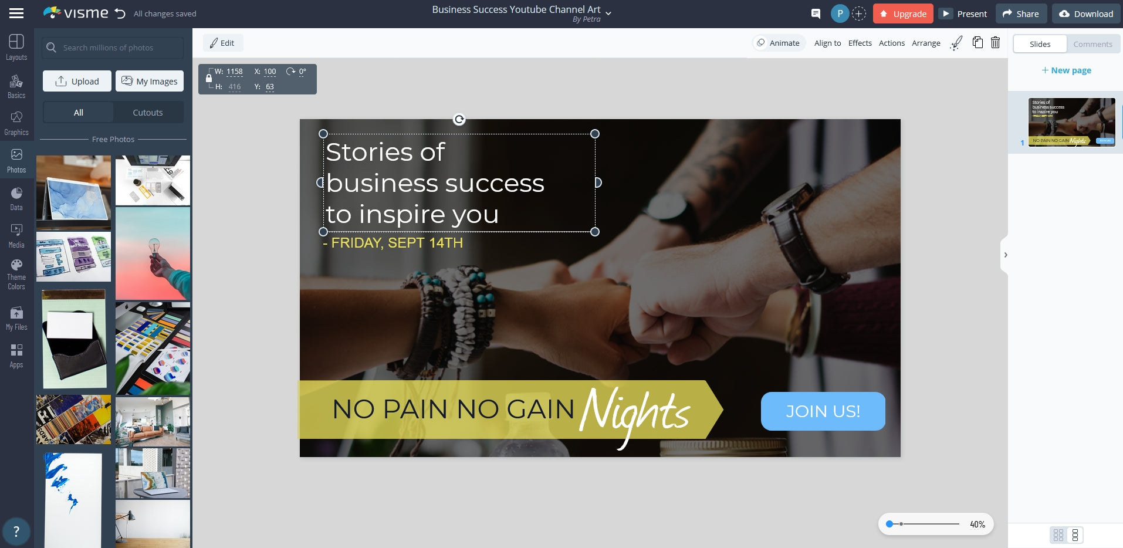
Task: Open the Apps sidebar panel
Action: (x=16, y=356)
